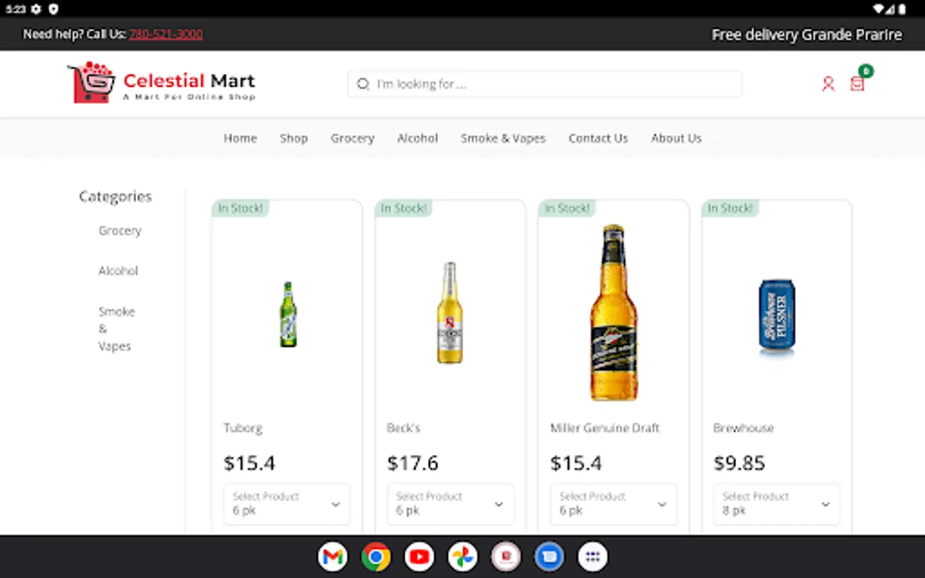Open the Brewhouse 8 pk selector
Image resolution: width=925 pixels, height=578 pixels.
pos(776,504)
